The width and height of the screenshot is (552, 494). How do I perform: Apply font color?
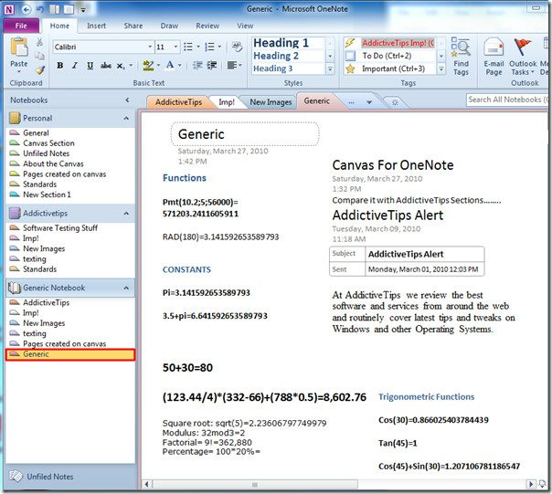coord(170,66)
